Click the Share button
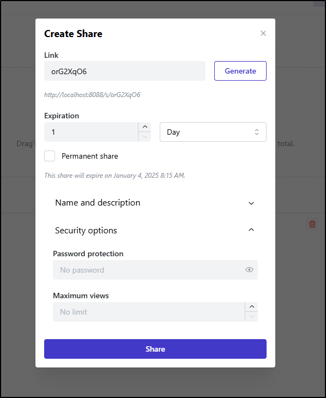This screenshot has height=398, width=326. (x=155, y=349)
